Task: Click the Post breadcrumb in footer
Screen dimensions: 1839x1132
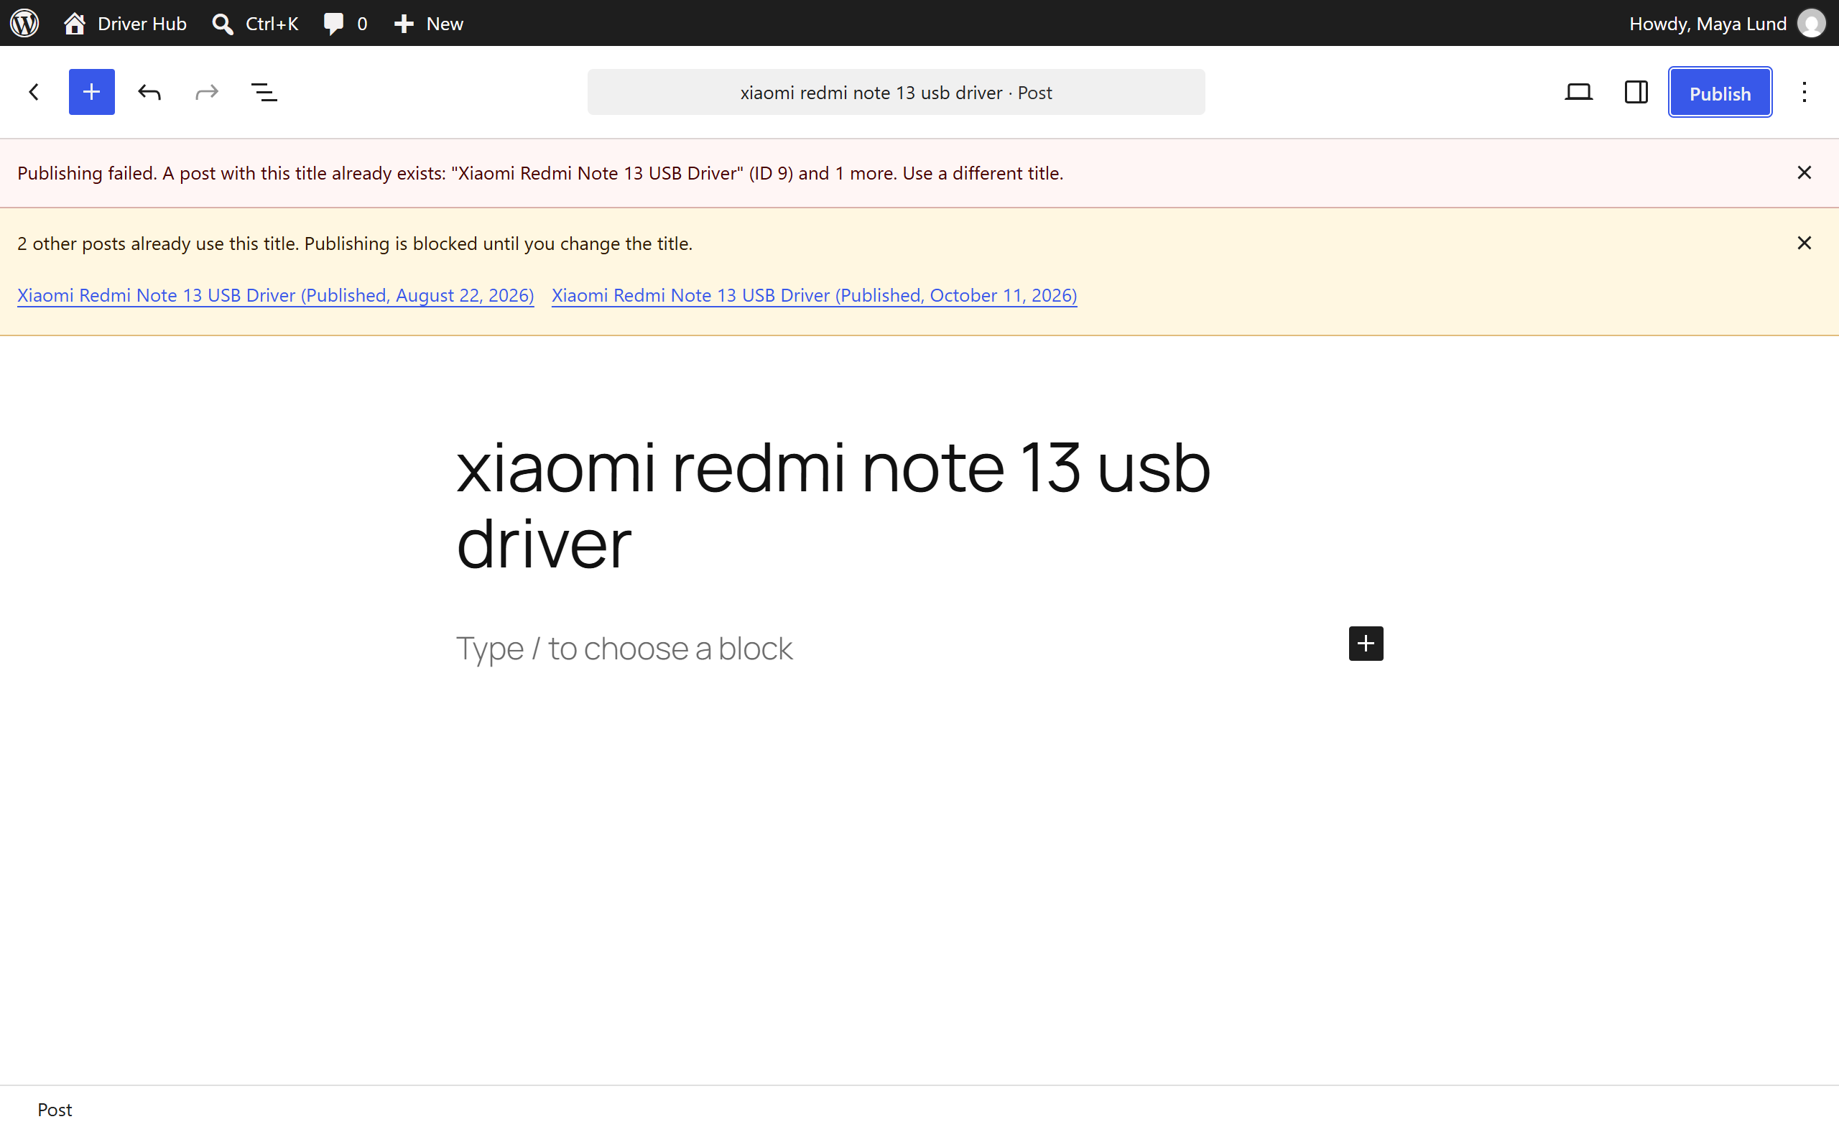Action: (x=55, y=1110)
